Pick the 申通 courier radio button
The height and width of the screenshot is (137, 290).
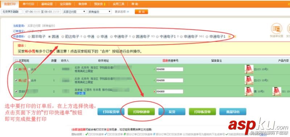[x=98, y=37]
